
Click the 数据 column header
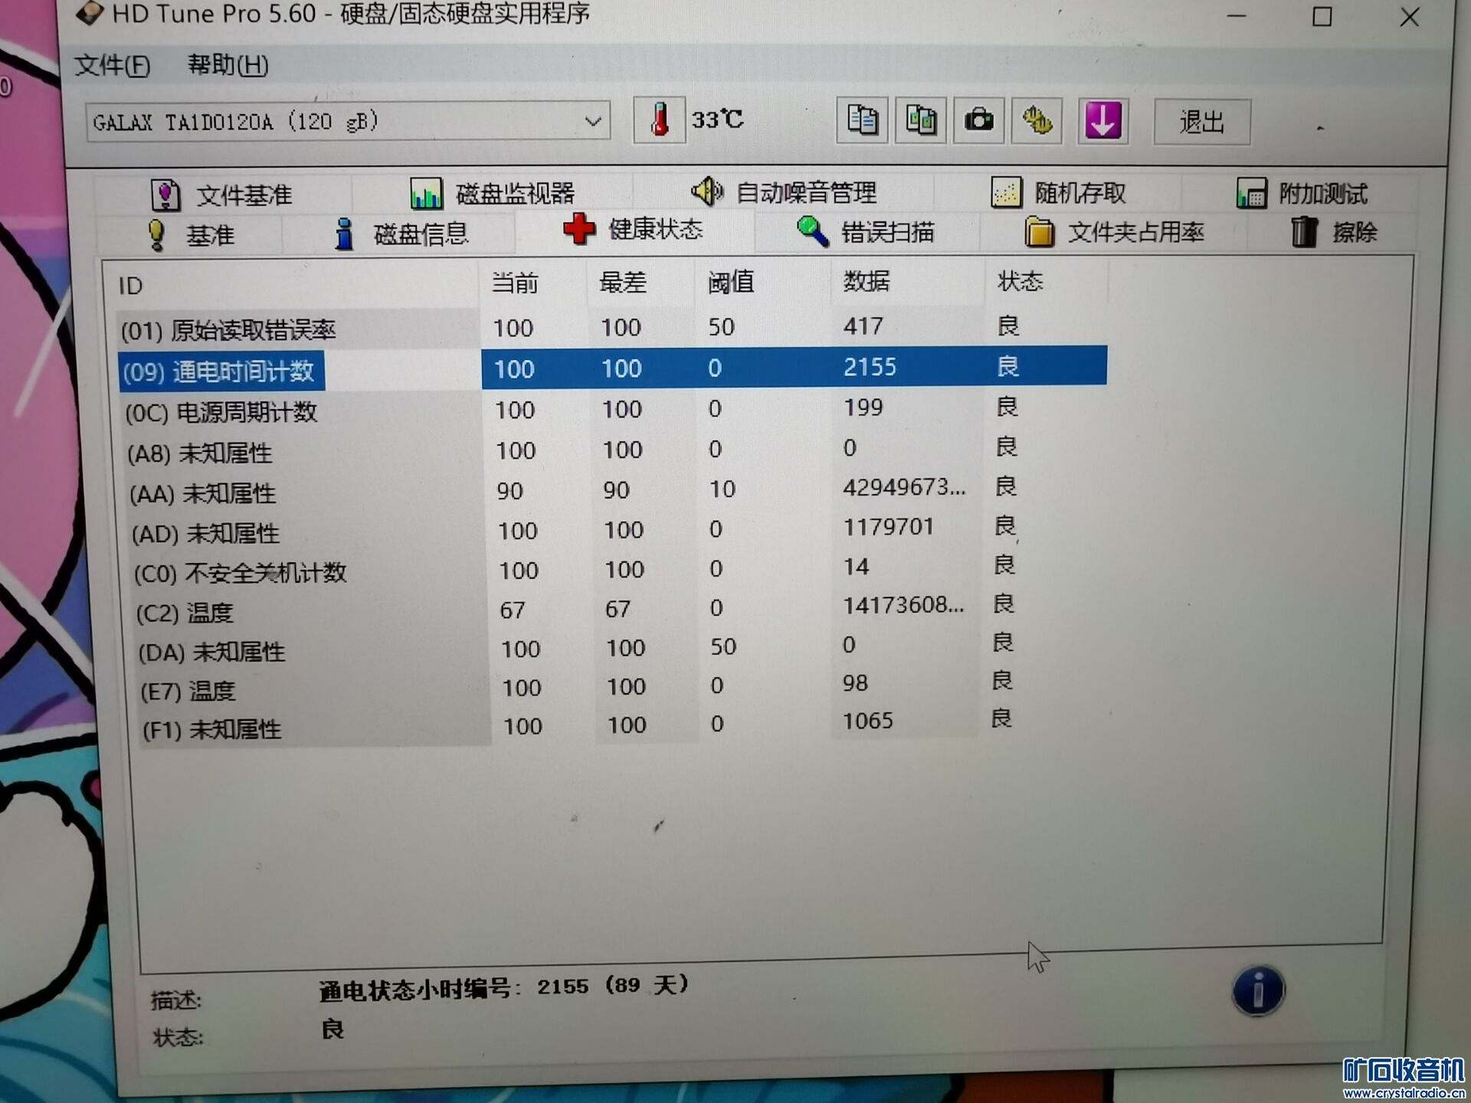[x=867, y=281]
